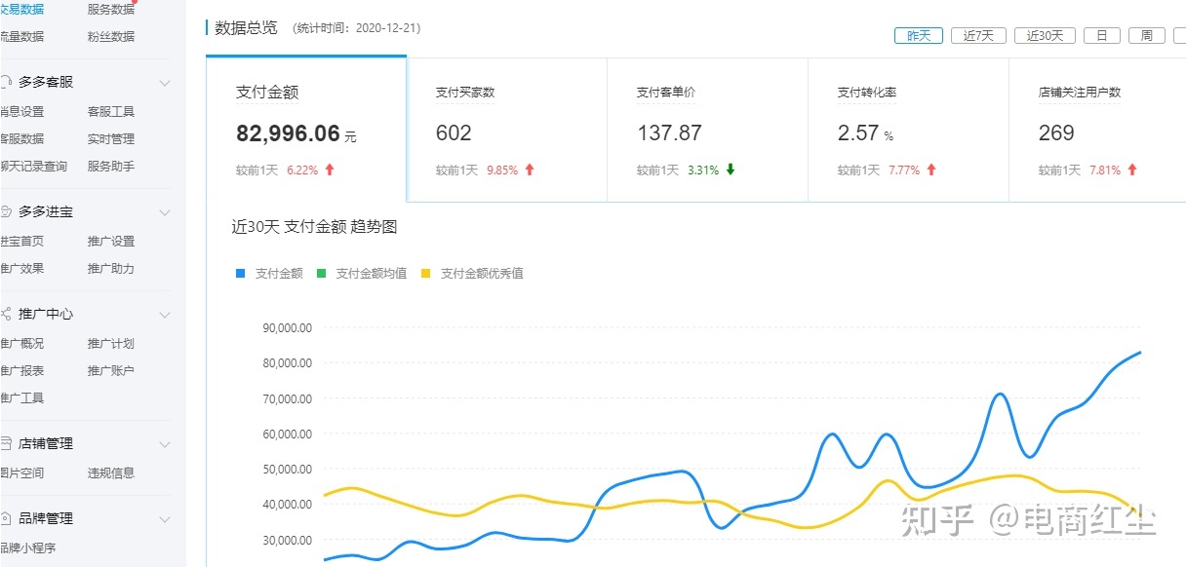Select the 近30天 time range tab
Image resolution: width=1186 pixels, height=567 pixels.
[x=1045, y=36]
